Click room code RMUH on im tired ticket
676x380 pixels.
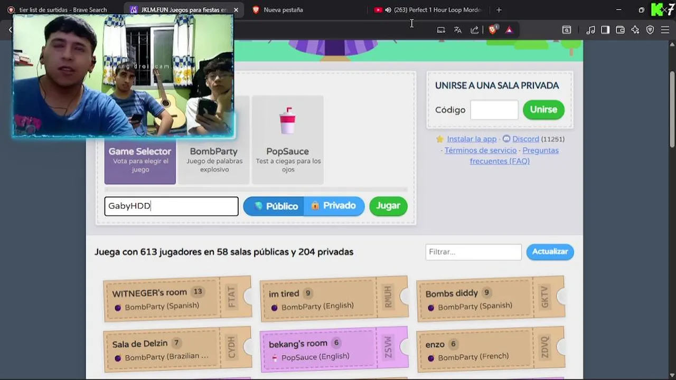(x=388, y=297)
